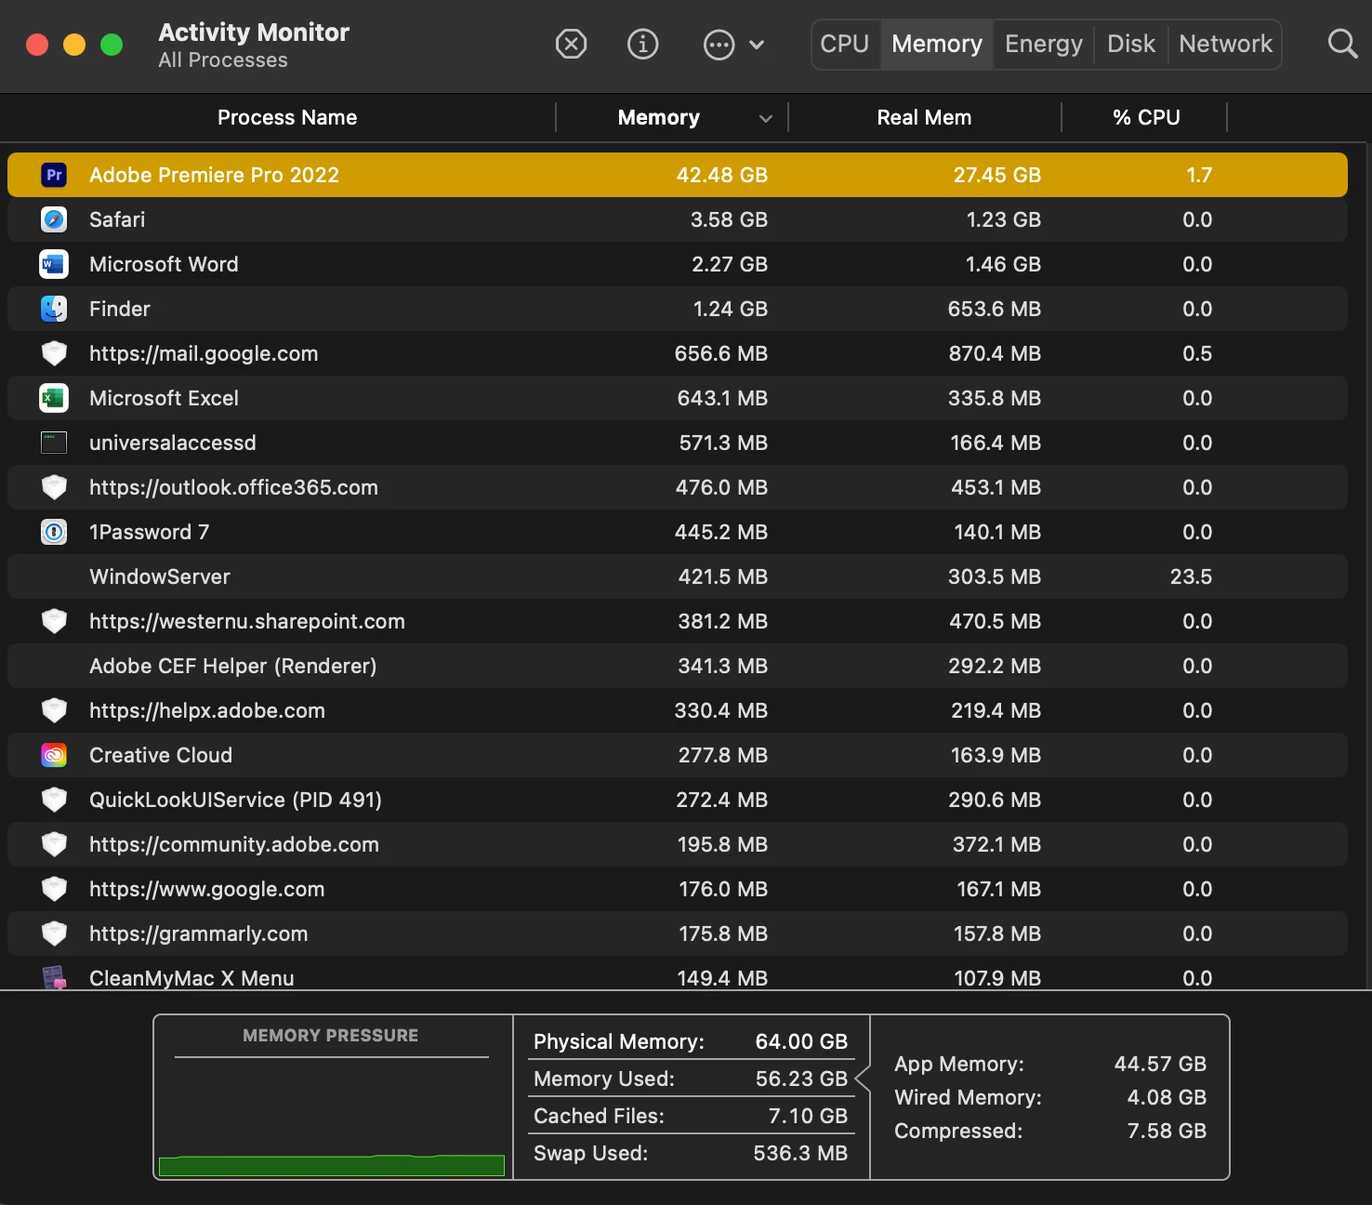Screen dimensions: 1372x1205
Task: Click the Cached Files 7.10 GB value
Action: tap(808, 1116)
